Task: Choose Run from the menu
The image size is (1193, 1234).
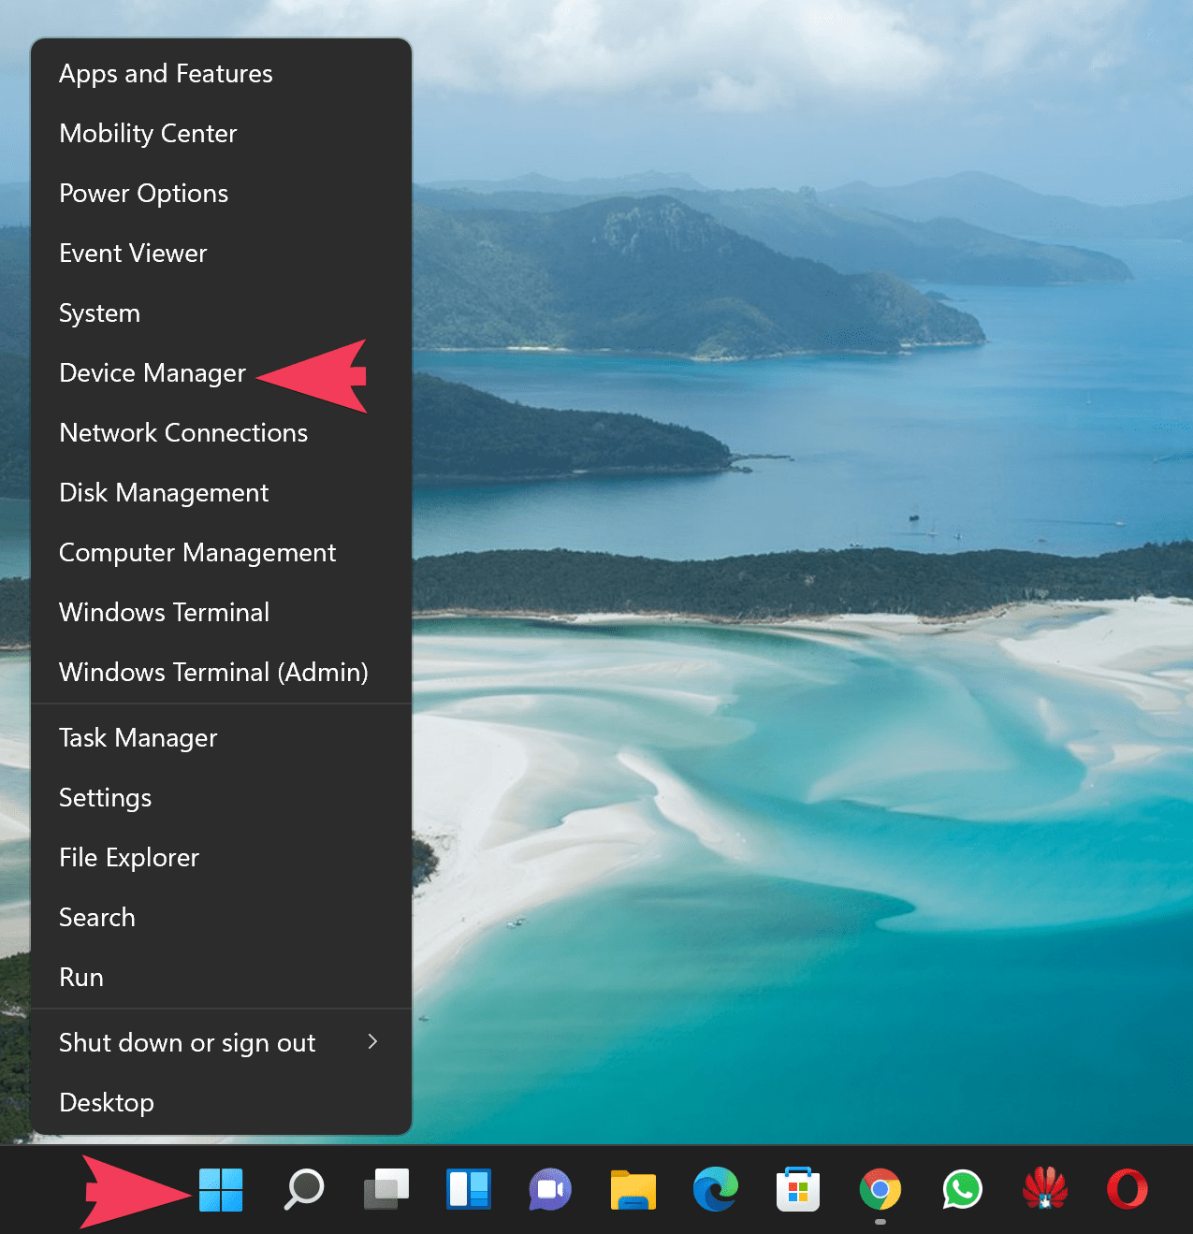Action: pyautogui.click(x=81, y=977)
